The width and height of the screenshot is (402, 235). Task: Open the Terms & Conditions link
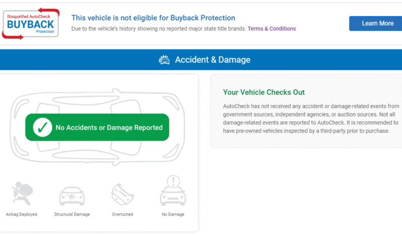click(x=272, y=29)
